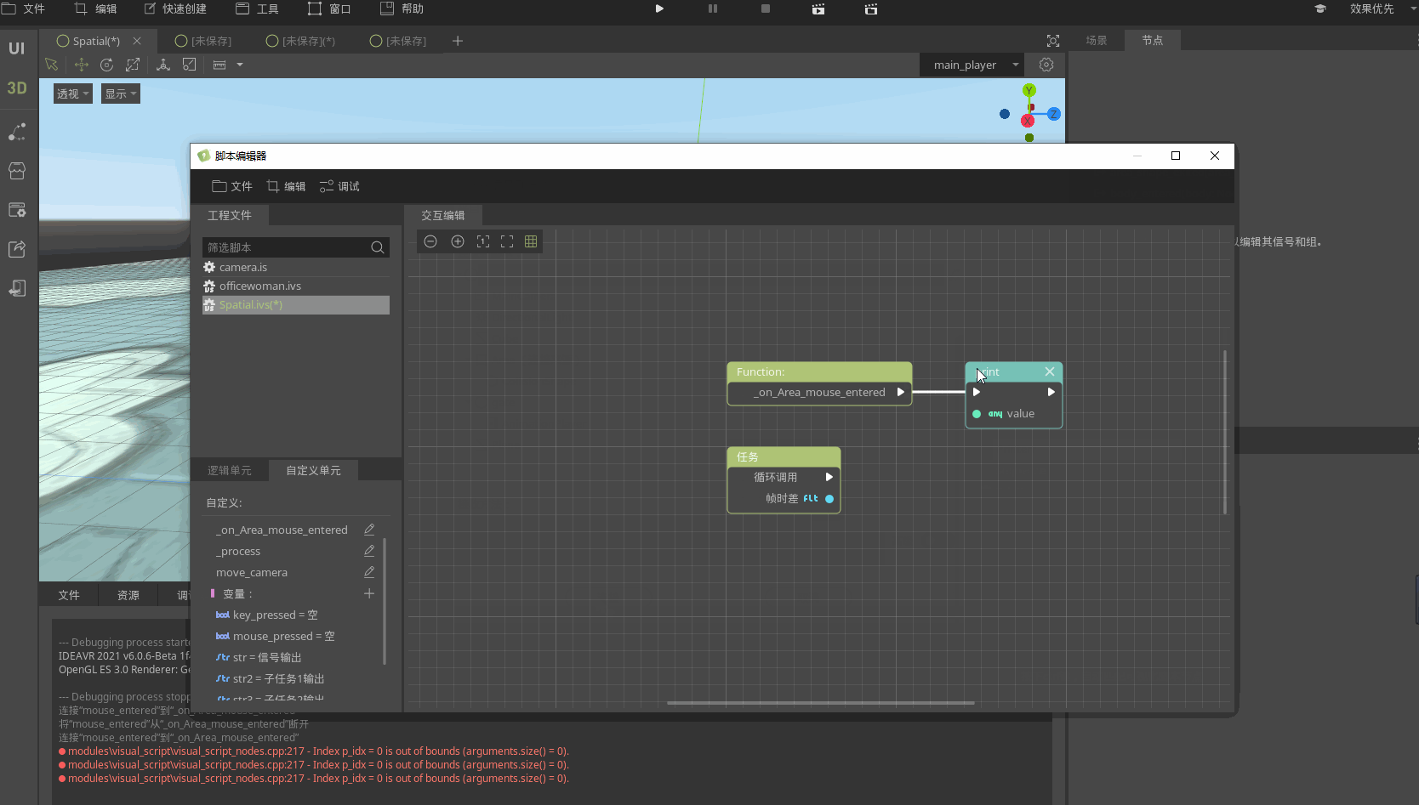The height and width of the screenshot is (805, 1419).
Task: Close the print node with X
Action: [1050, 371]
